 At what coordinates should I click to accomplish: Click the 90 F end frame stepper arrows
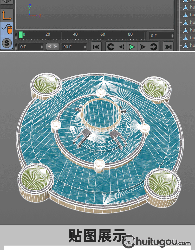click(x=85, y=47)
